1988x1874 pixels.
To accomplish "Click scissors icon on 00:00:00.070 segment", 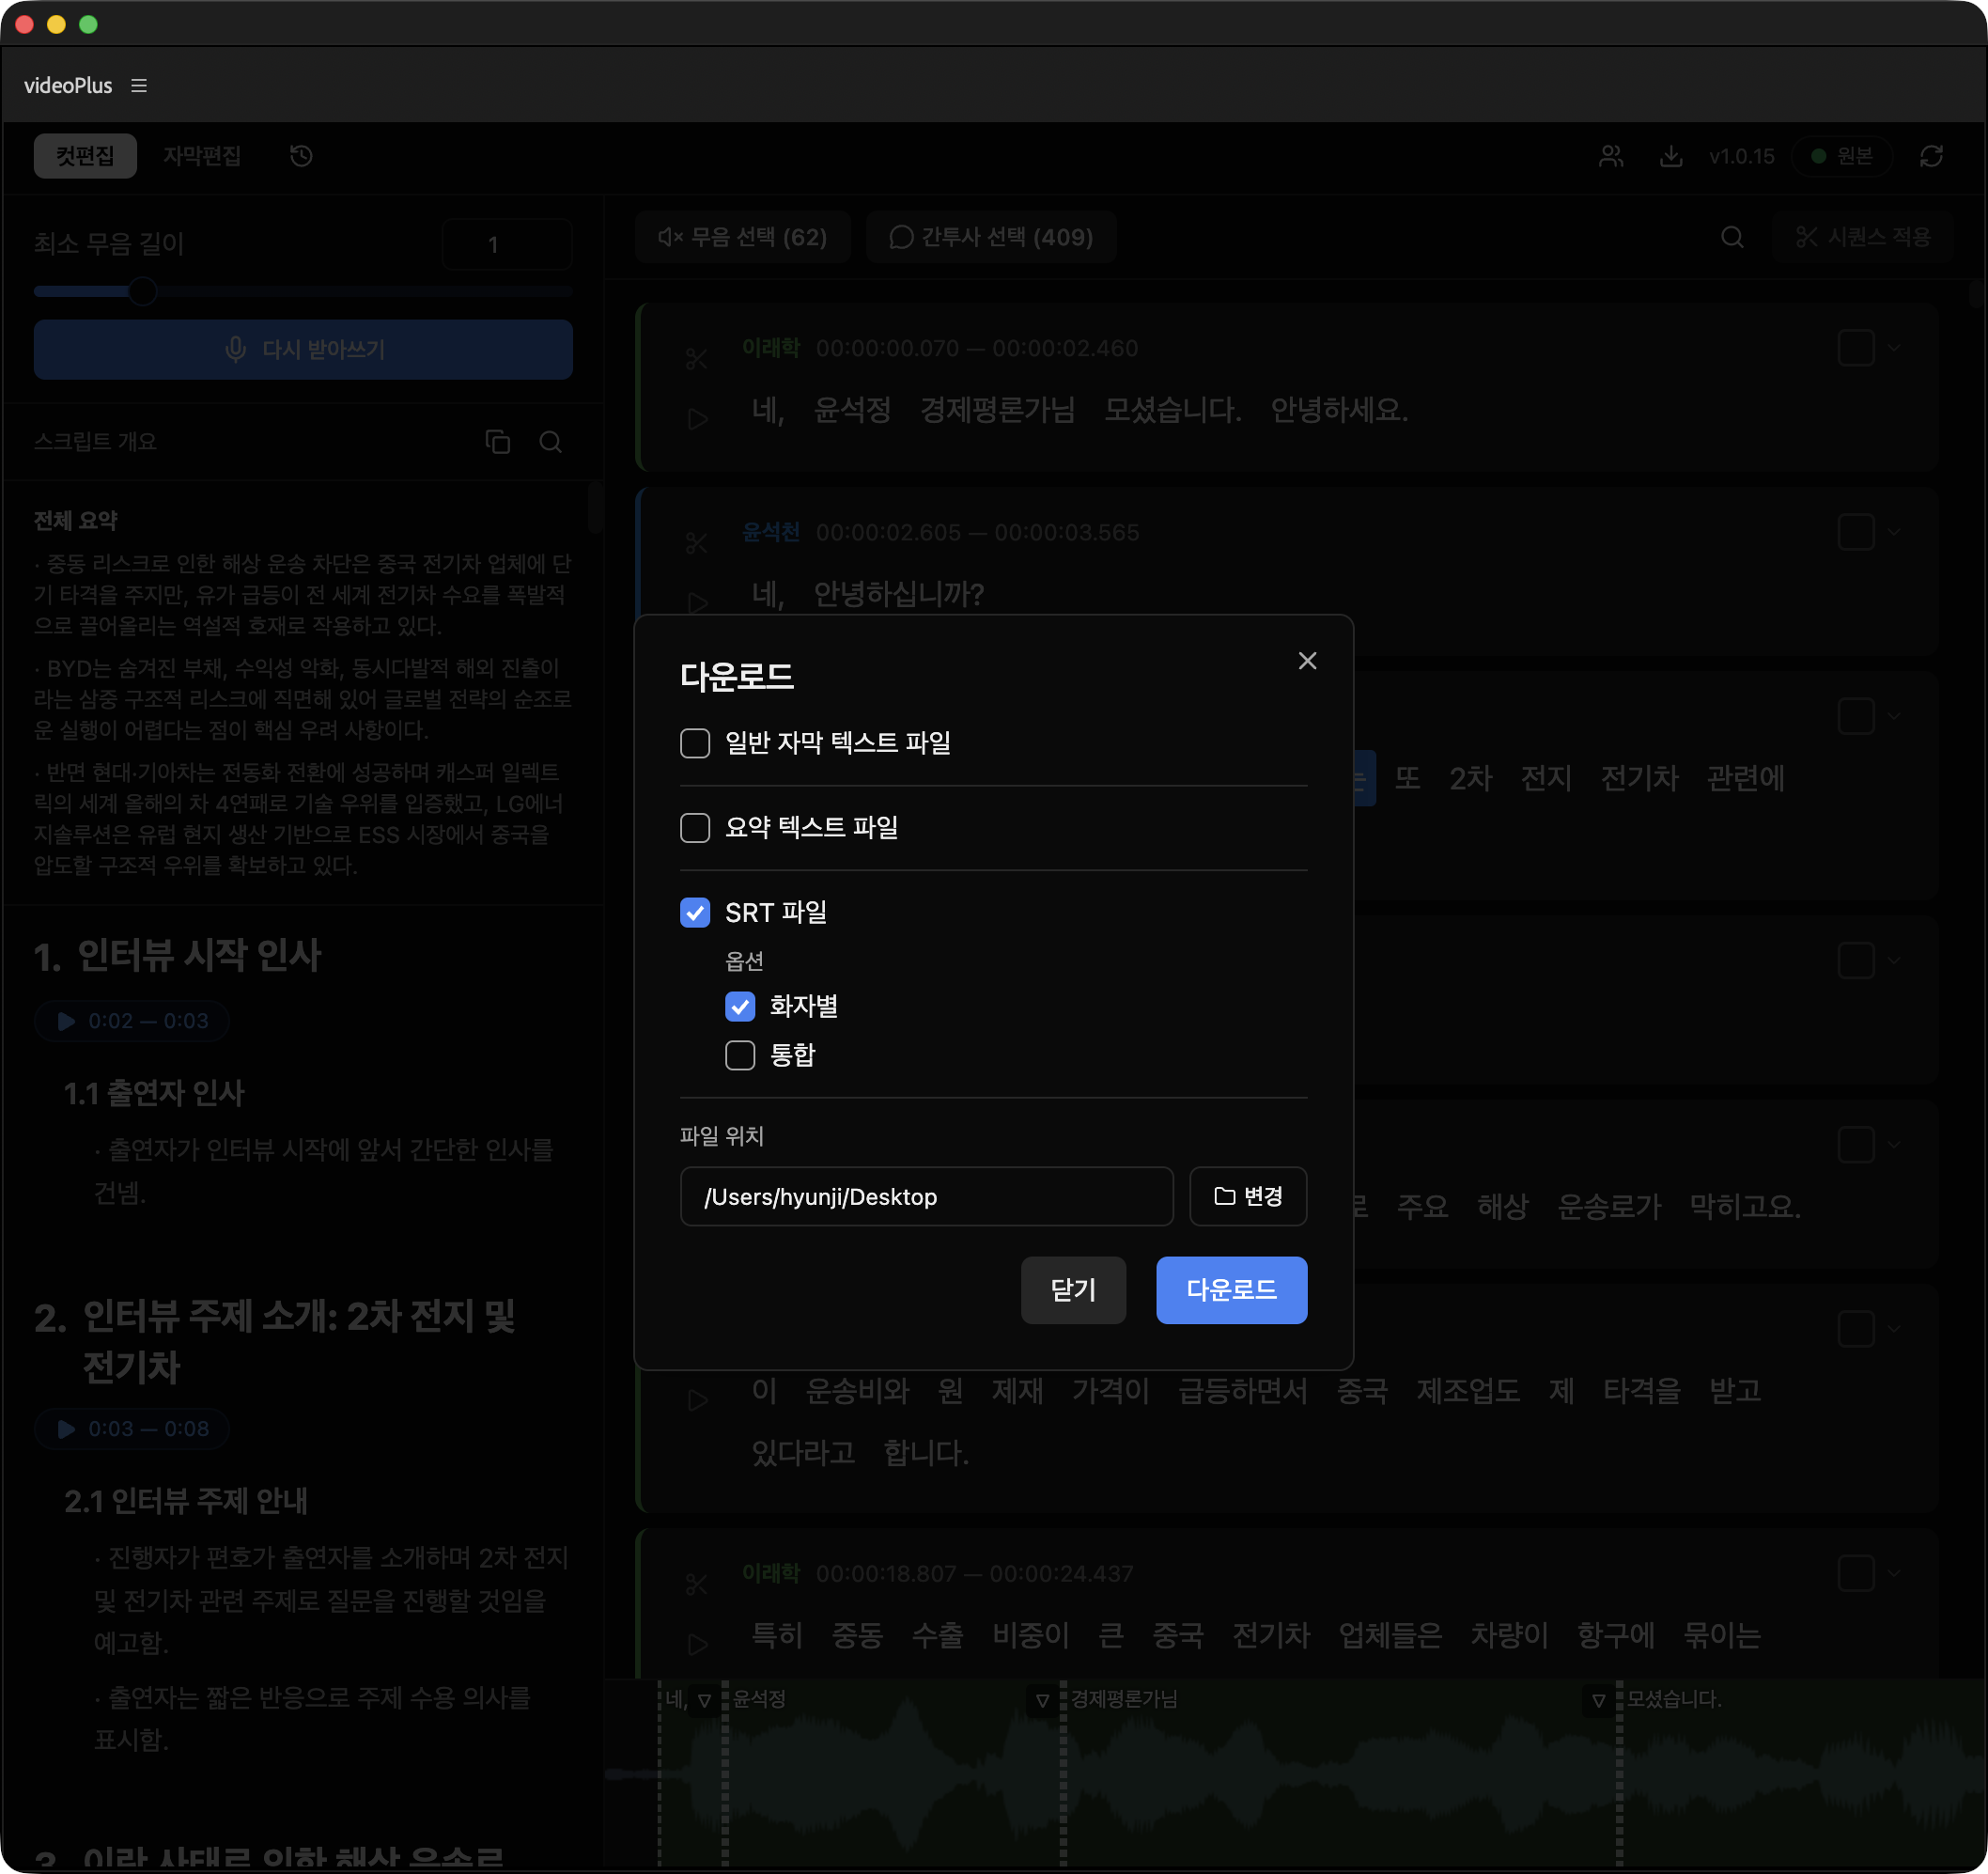I will point(697,359).
